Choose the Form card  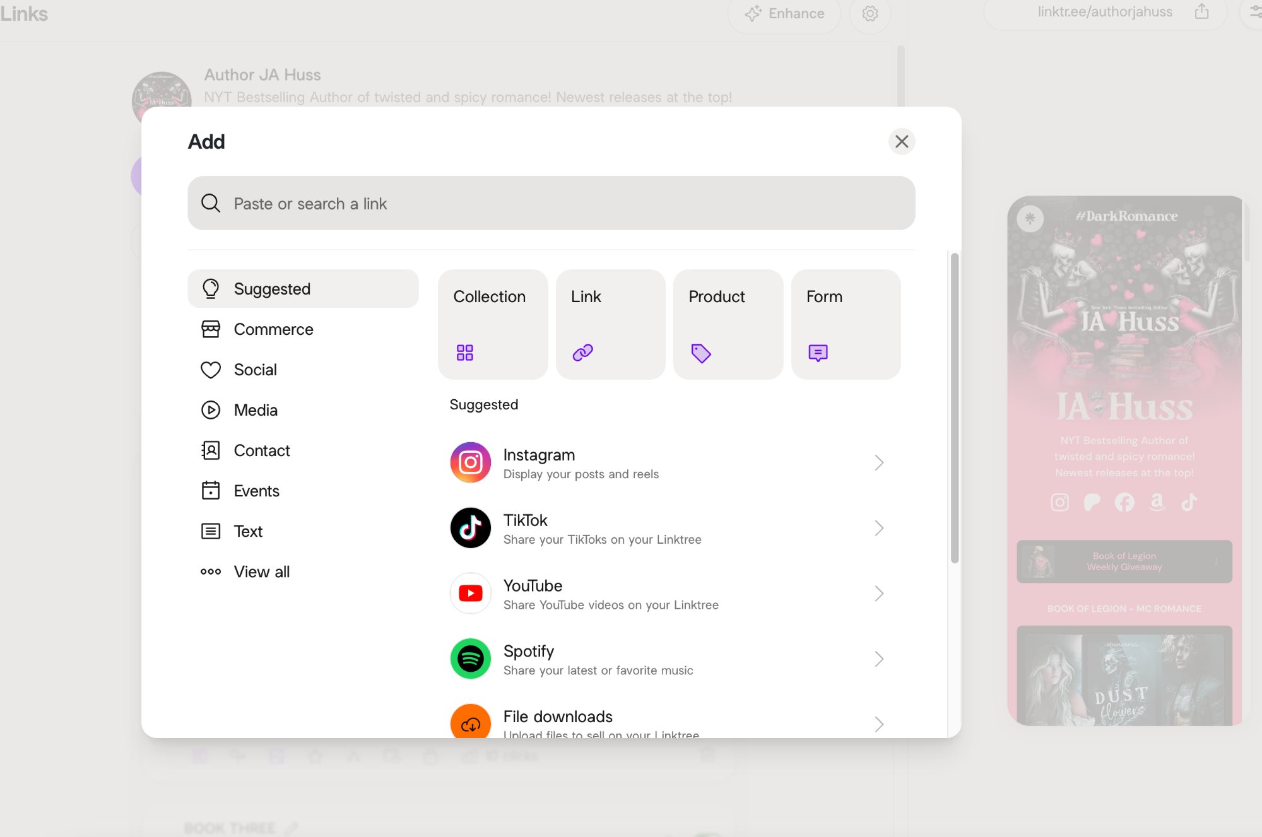pyautogui.click(x=846, y=324)
